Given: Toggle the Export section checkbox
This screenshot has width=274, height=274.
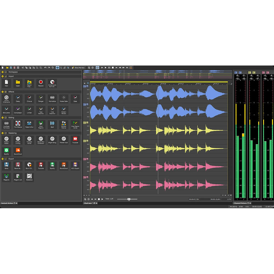Looking at the screenshot, I should (x=6, y=159).
